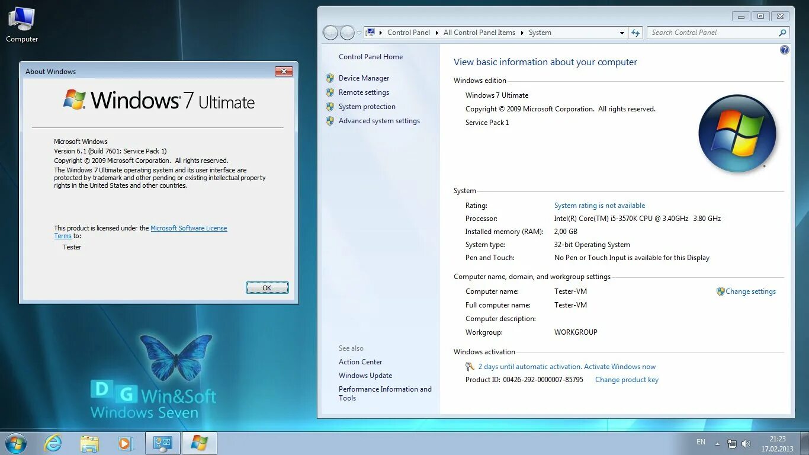Click the Tester-VM computer name value
This screenshot has width=809, height=455.
click(x=570, y=291)
